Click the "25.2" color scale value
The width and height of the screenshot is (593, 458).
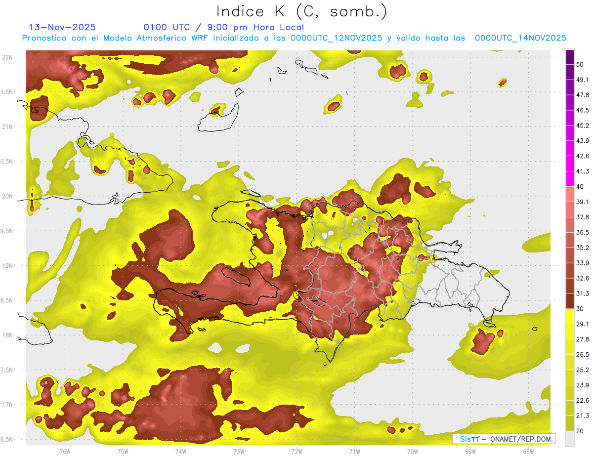pos(582,370)
